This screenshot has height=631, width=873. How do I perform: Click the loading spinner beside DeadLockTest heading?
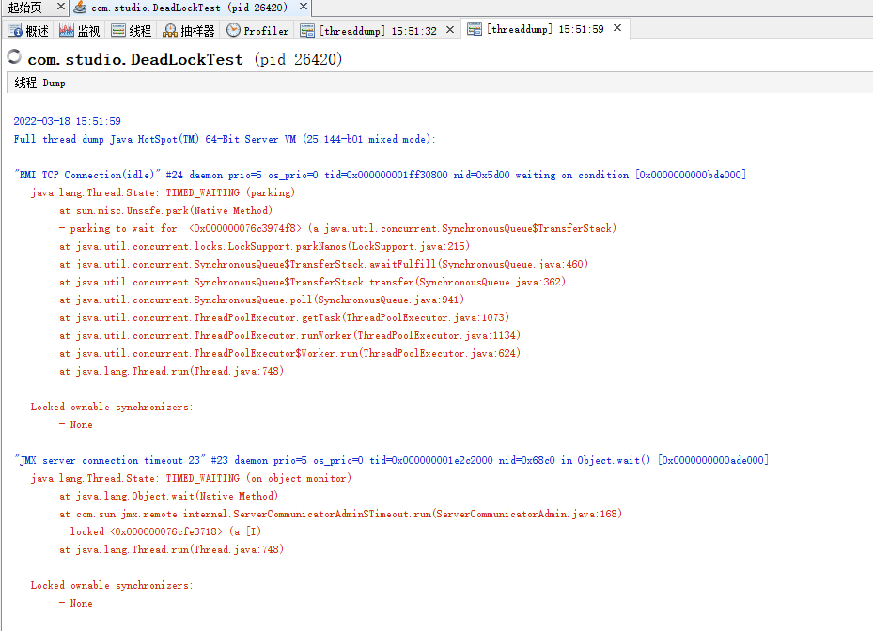13,56
